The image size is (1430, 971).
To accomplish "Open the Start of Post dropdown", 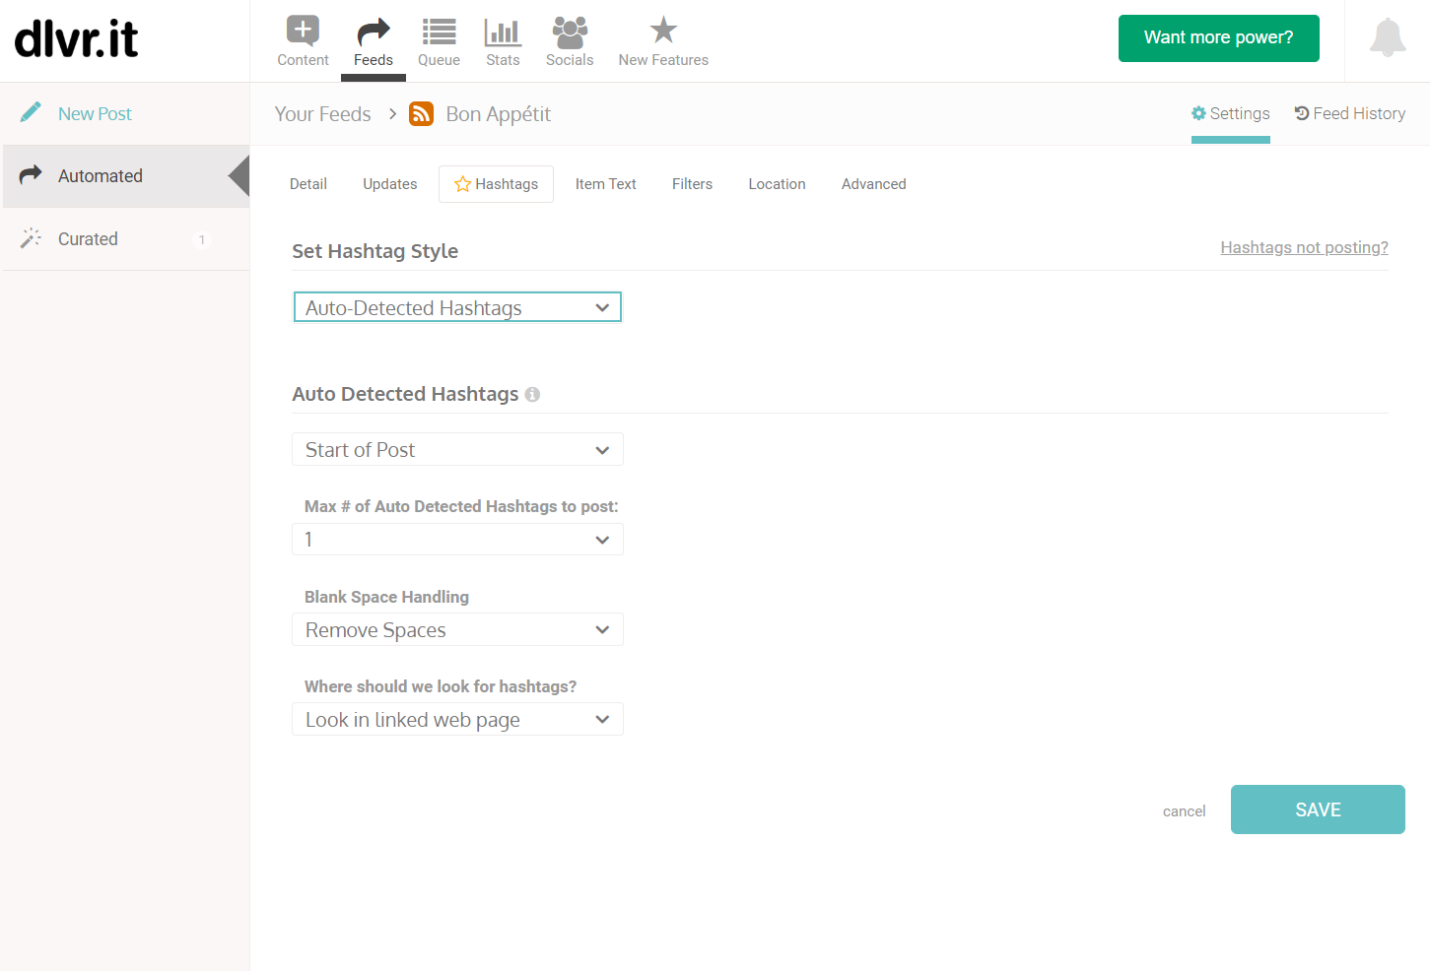I will point(457,449).
